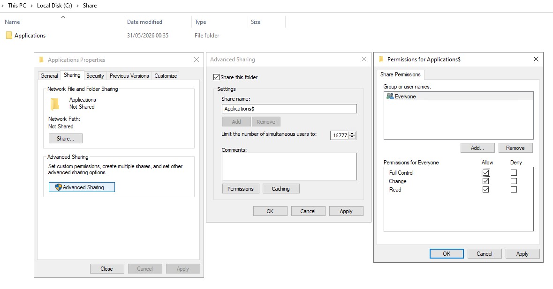Click Cancel in Advanced Sharing dialog
Screen dimensions: 553x289
tap(308, 211)
